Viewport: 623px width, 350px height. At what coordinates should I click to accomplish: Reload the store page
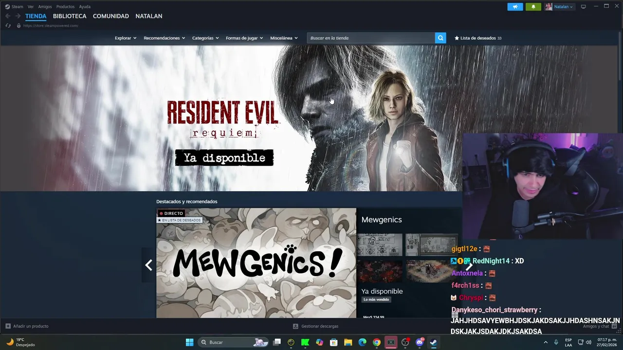tap(8, 25)
